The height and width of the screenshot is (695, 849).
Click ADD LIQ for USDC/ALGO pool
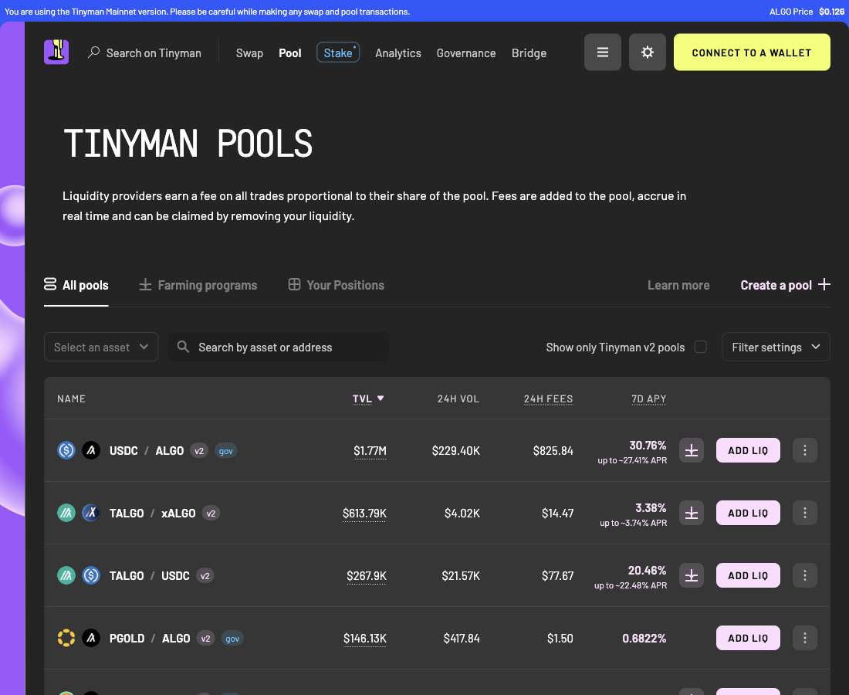click(748, 450)
